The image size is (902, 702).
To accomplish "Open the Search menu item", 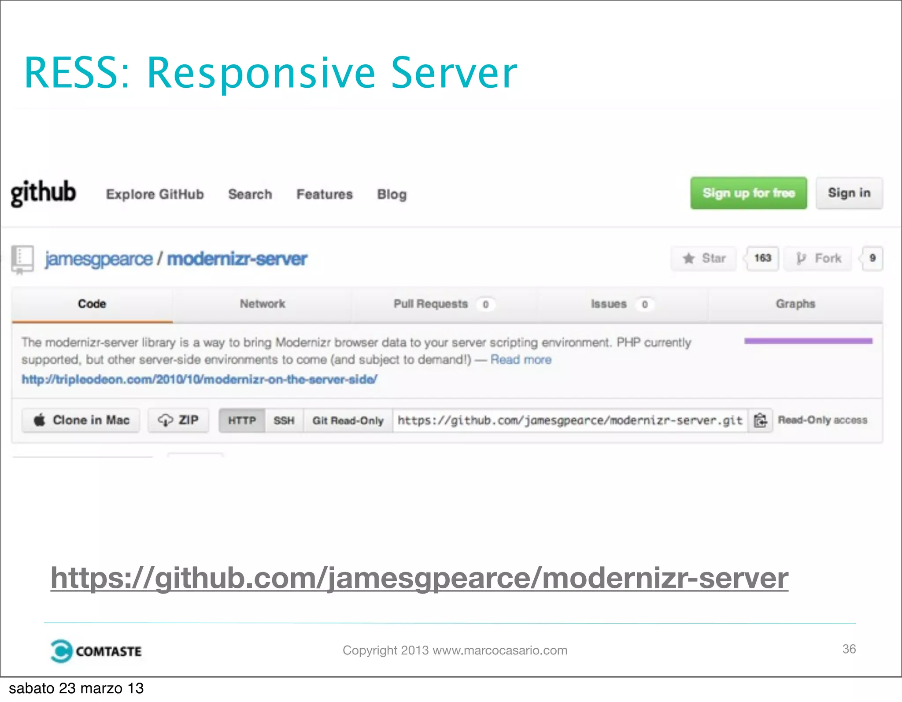I will (250, 194).
